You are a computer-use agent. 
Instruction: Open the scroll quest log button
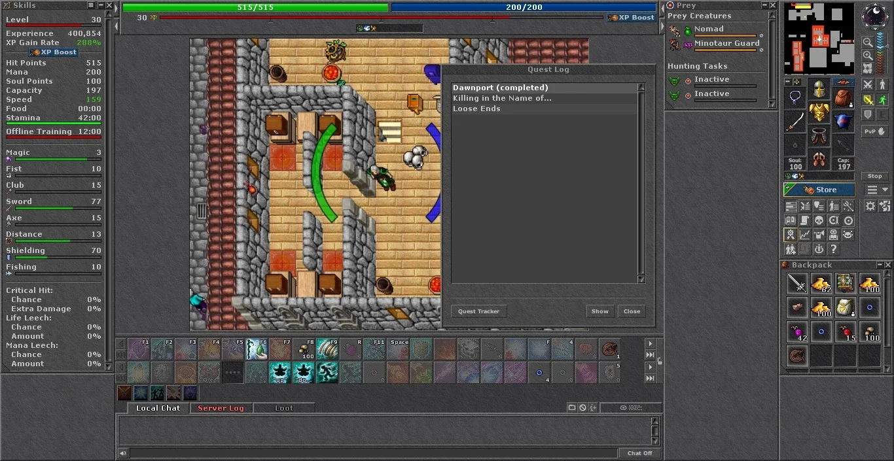coord(805,220)
